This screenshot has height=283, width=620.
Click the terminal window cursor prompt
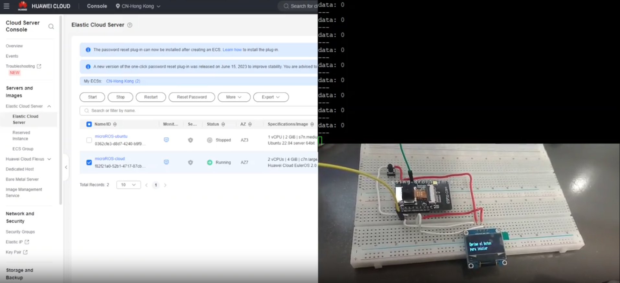[x=320, y=140]
